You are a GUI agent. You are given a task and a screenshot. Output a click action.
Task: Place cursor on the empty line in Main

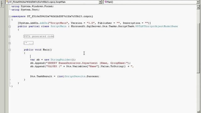pos(30,56)
